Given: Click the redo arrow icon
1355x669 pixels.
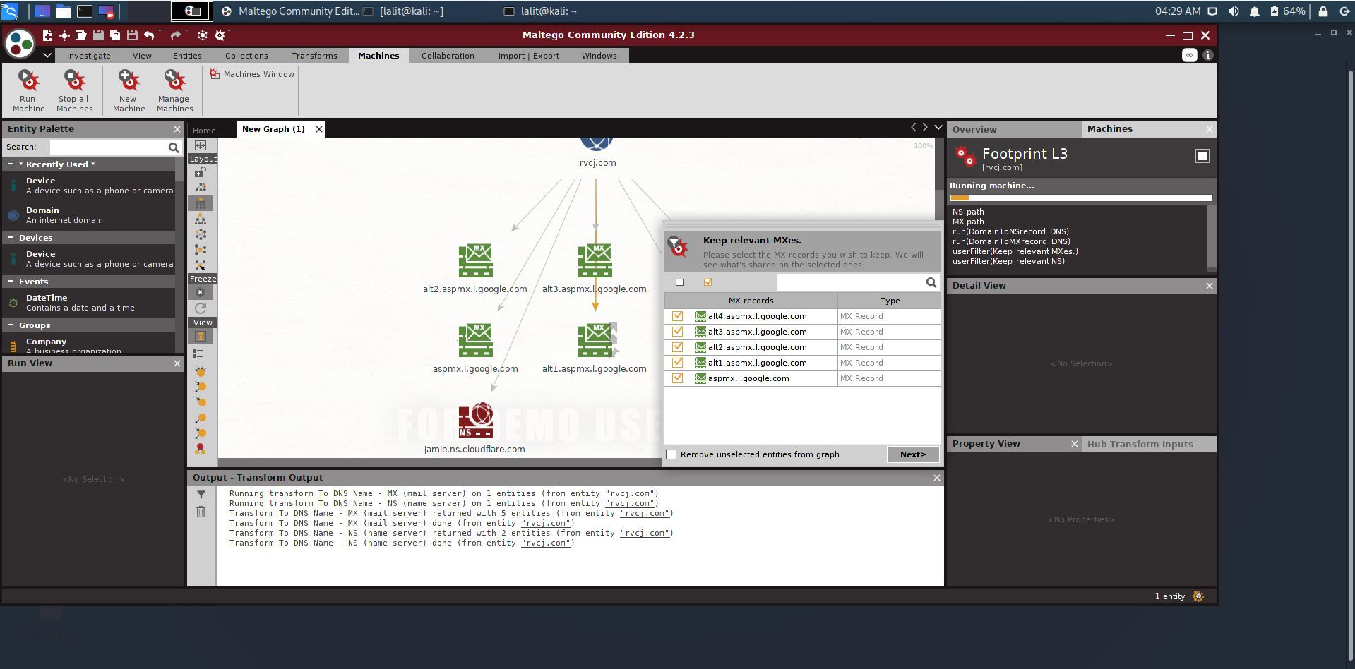Looking at the screenshot, I should [175, 35].
